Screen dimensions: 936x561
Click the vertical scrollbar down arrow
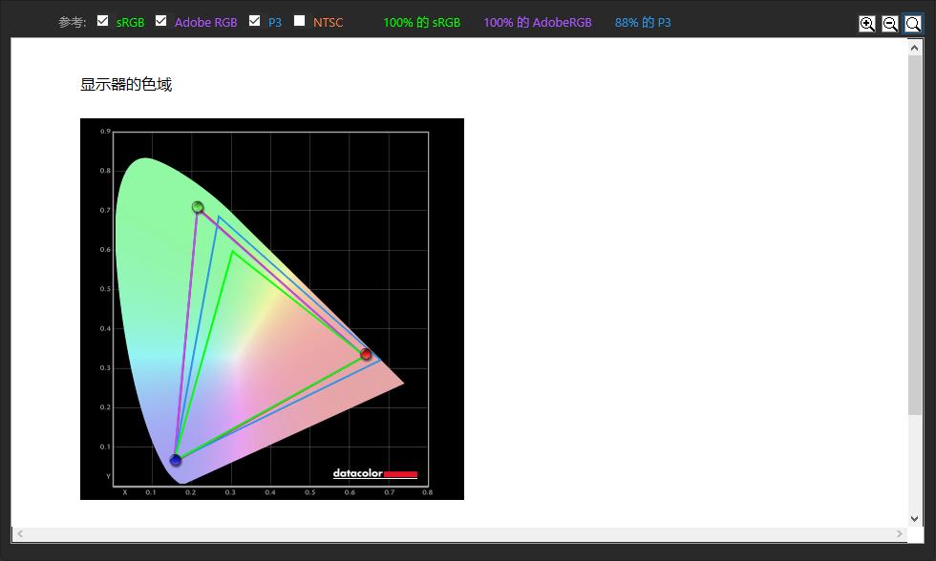tap(915, 518)
